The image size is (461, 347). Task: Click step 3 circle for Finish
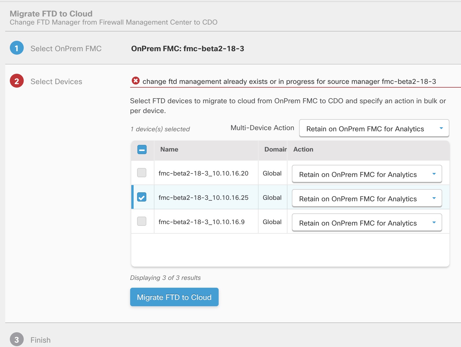pos(17,339)
